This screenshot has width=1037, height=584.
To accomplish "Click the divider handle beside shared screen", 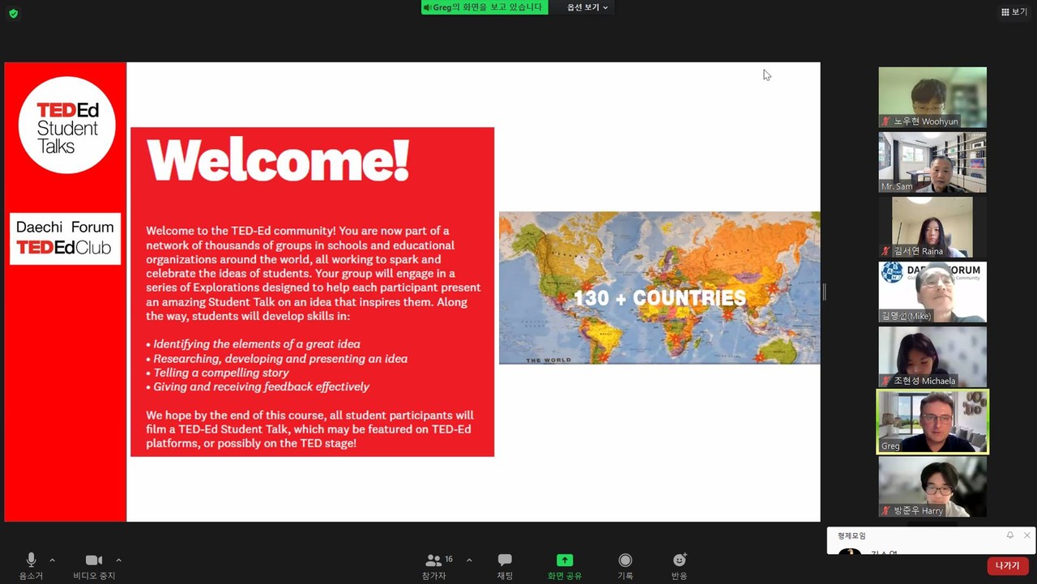I will click(x=824, y=292).
